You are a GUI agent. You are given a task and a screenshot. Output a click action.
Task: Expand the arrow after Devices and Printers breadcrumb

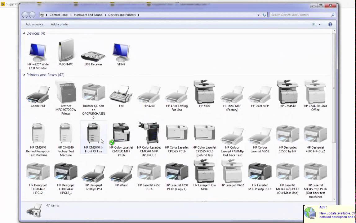[139, 15]
